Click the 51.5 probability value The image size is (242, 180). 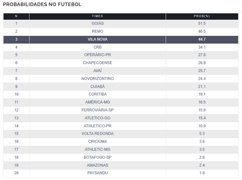[x=202, y=23]
